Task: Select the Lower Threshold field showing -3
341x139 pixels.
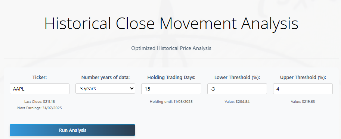Action: point(237,89)
